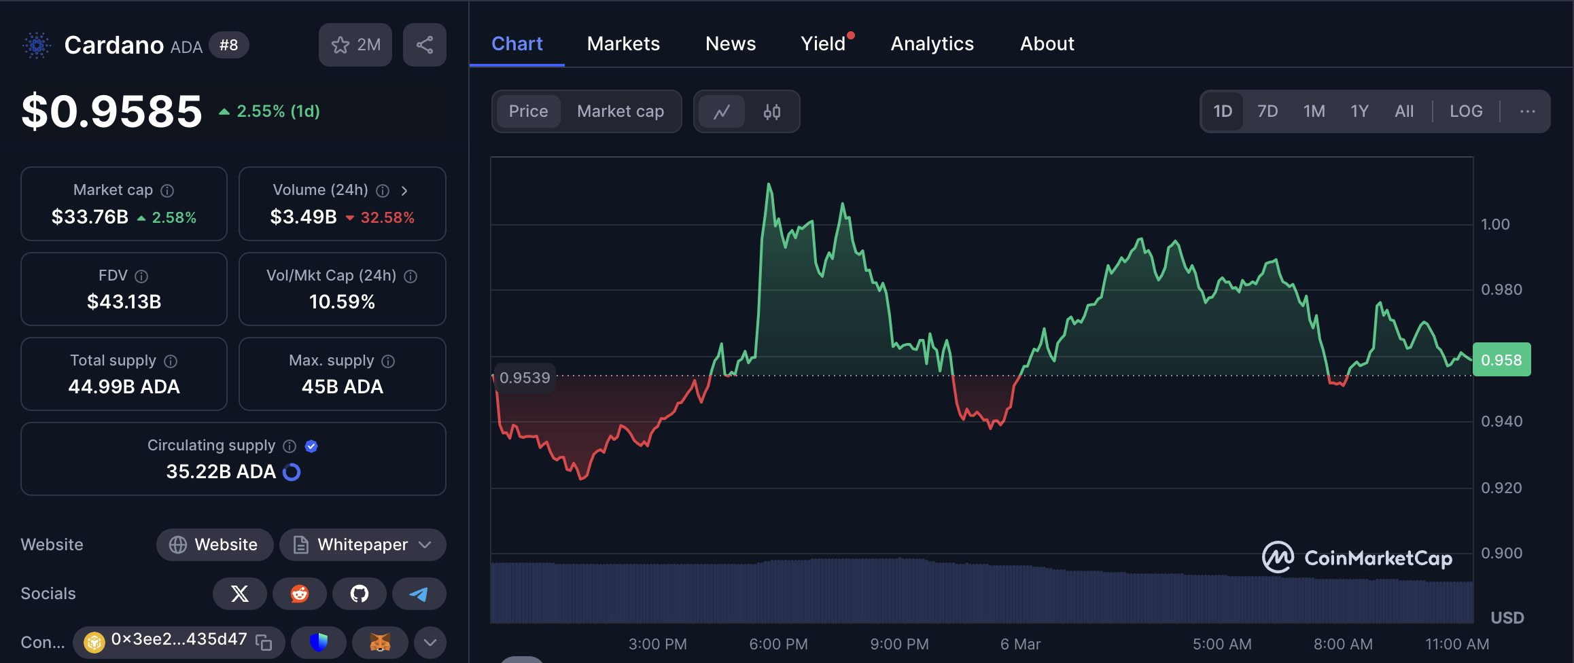Screen dimensions: 1574x663
Task: Click the blue shield security icon
Action: 319,642
